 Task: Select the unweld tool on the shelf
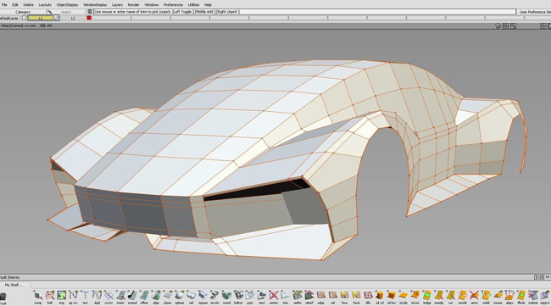[463, 298]
